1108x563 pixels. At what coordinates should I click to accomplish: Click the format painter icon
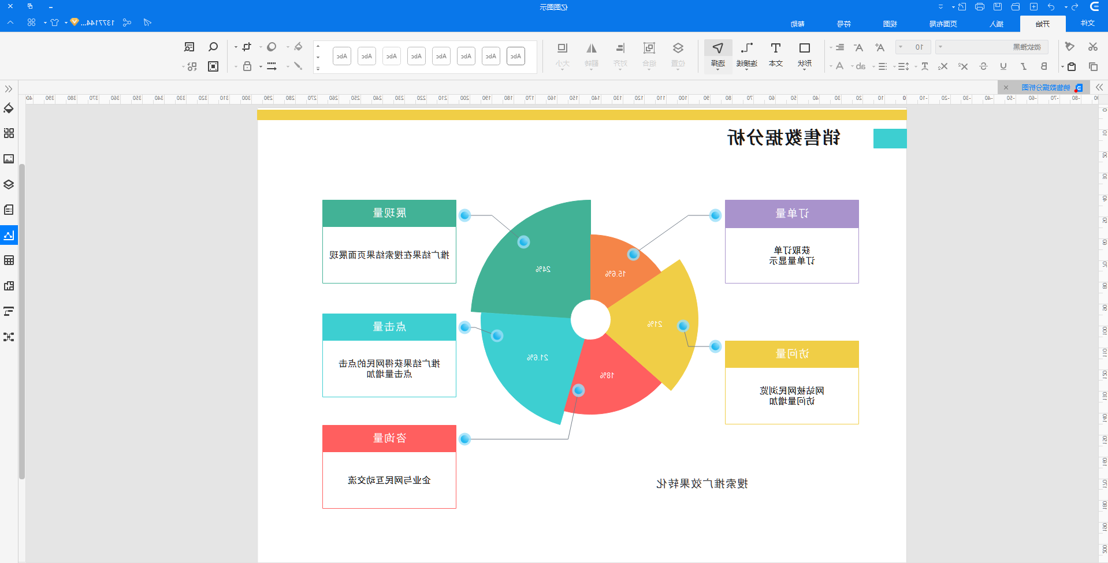click(1069, 47)
